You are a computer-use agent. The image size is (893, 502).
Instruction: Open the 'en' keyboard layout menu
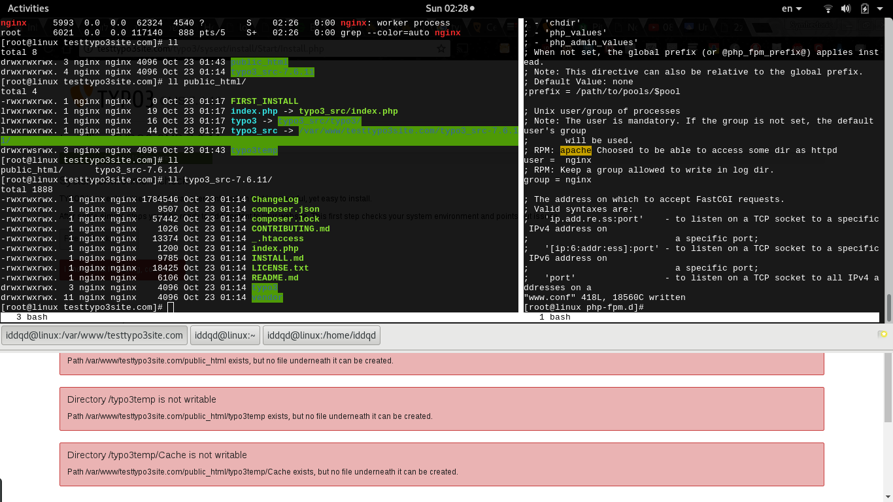(x=791, y=8)
